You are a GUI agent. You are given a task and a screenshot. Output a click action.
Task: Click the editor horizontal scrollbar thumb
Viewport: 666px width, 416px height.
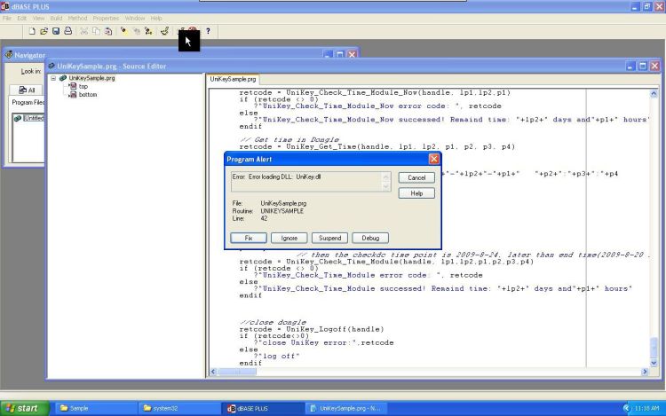coord(237,372)
